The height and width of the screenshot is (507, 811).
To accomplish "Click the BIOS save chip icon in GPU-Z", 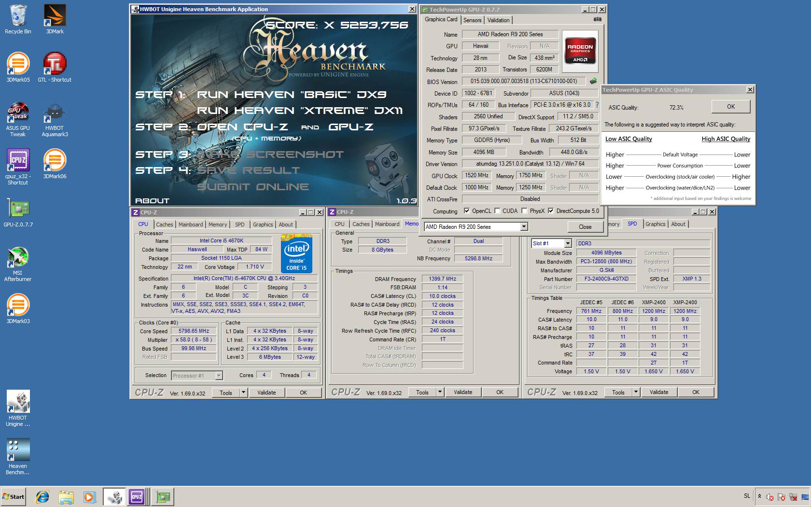I will [593, 81].
